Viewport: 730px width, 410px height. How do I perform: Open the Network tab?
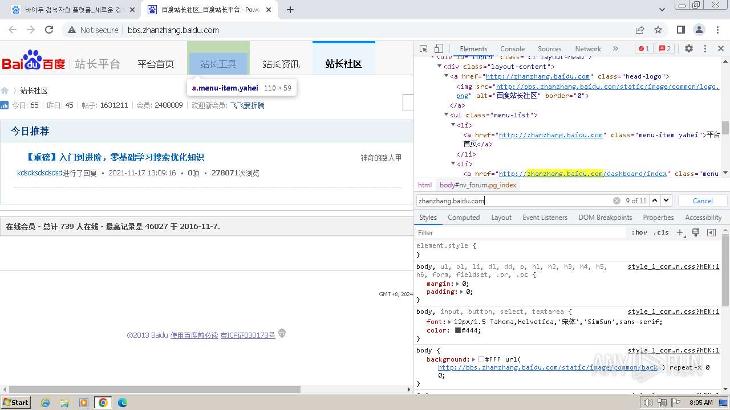pos(588,49)
